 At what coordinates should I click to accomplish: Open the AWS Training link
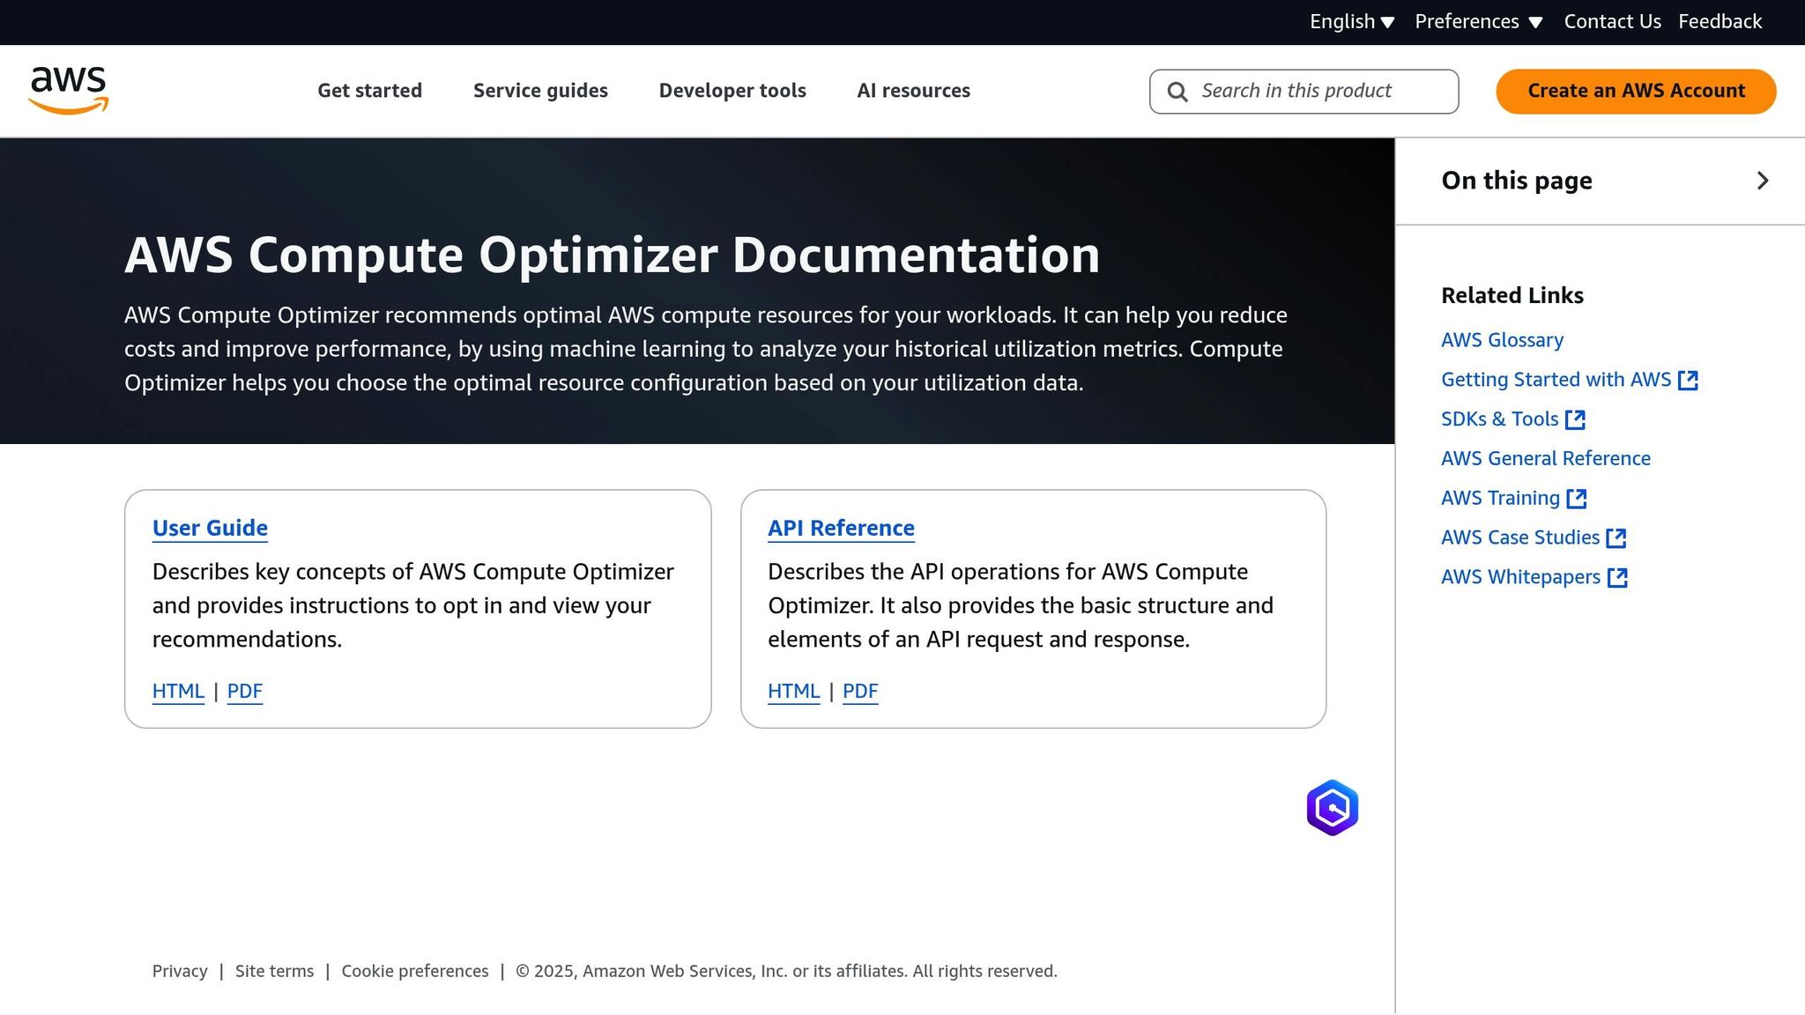[x=1500, y=499]
